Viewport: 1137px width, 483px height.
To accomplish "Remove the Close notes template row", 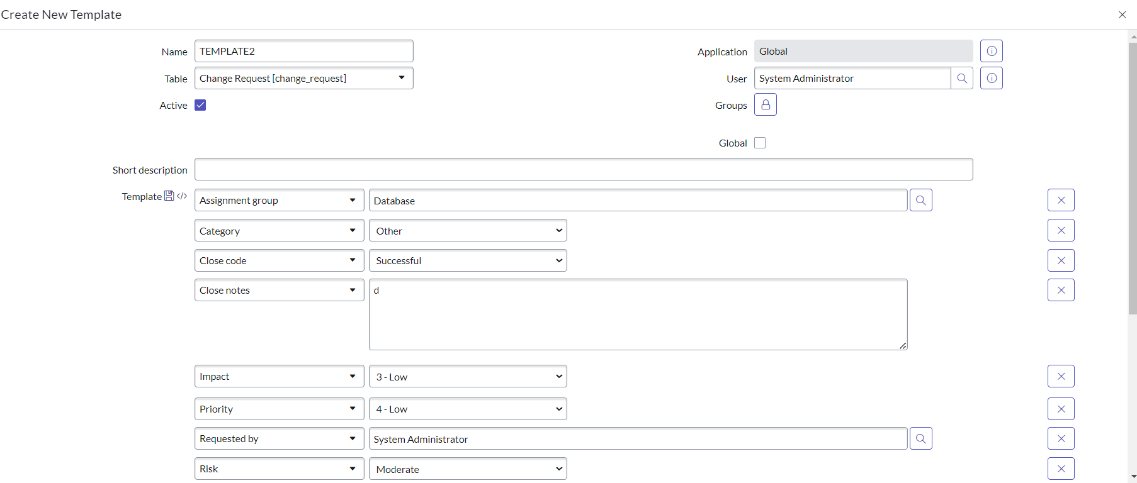I will 1060,290.
